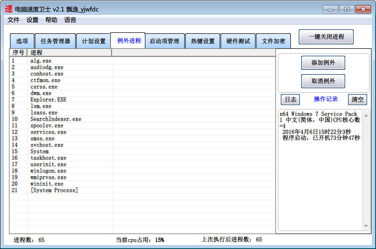Sort list by the 进程 column header
The image size is (376, 249).
70,53
